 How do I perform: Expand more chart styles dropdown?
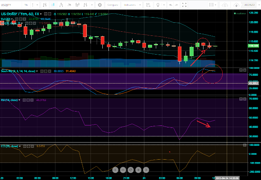(x=92, y=5)
